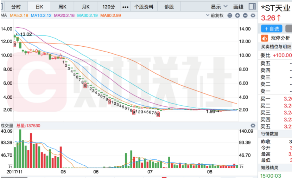Open K-line chart settings gear
This screenshot has height=178, width=292.
pyautogui.click(x=253, y=15)
